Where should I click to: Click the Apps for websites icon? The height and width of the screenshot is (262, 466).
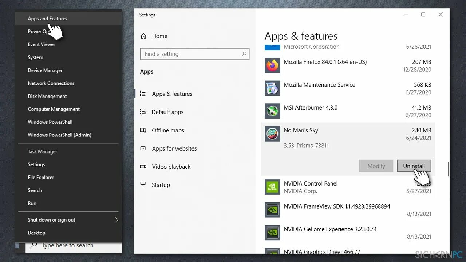pos(143,148)
